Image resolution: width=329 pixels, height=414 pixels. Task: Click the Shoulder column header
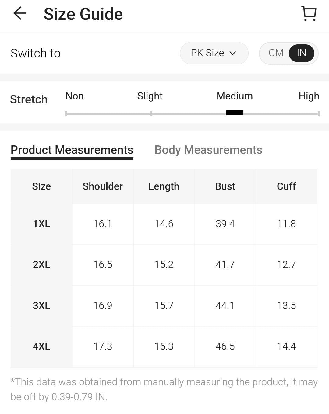(103, 186)
